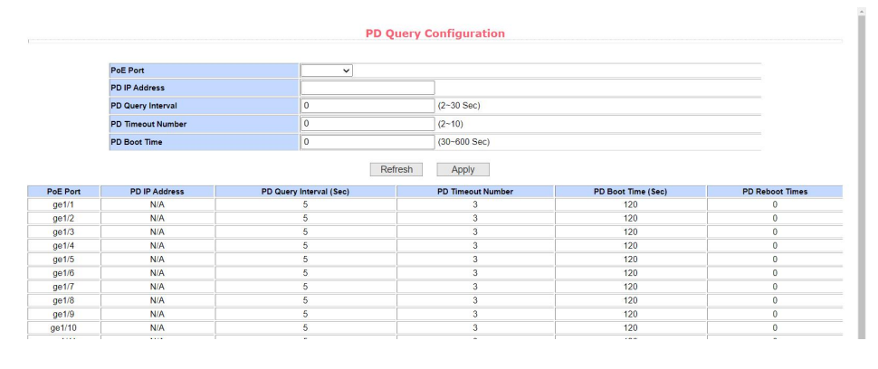Click the Refresh button
This screenshot has height=369, width=878.
396,169
